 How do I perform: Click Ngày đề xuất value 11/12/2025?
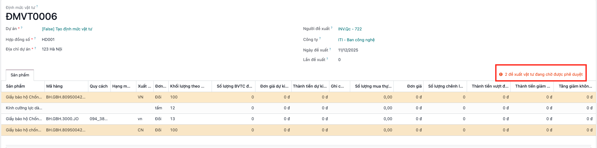coord(348,50)
